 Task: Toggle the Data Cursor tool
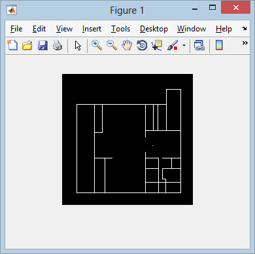point(157,45)
